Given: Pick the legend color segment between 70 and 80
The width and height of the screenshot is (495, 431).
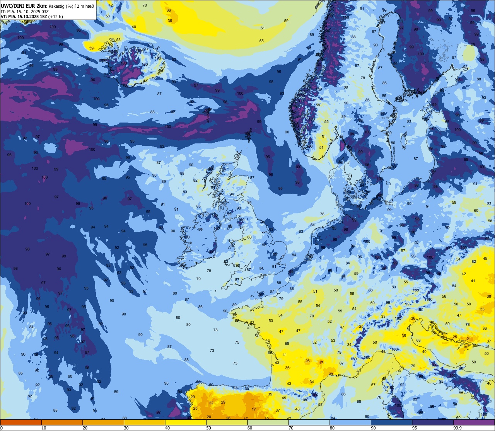Looking at the screenshot, I should tap(309, 422).
